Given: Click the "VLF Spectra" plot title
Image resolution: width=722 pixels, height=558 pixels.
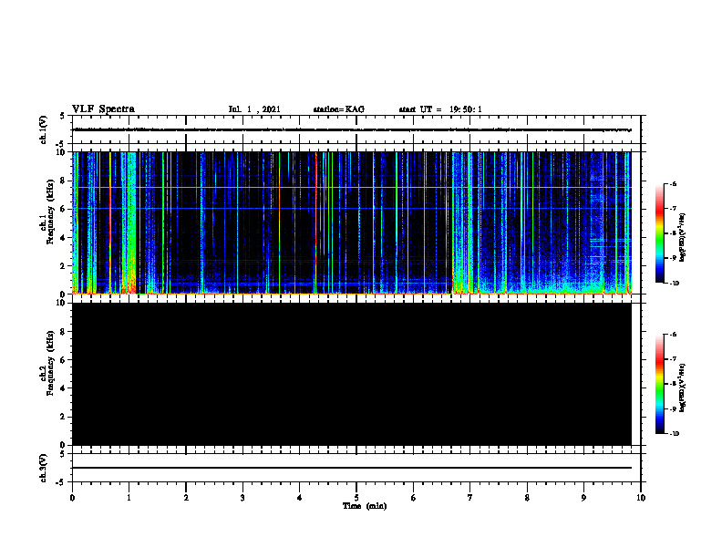Looking at the screenshot, I should click(103, 109).
